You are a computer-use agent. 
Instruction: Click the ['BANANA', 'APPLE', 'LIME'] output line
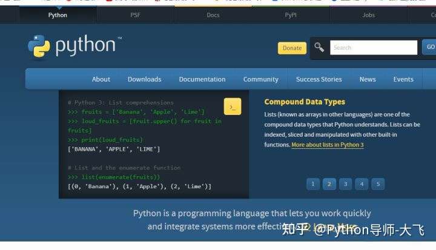coord(114,150)
